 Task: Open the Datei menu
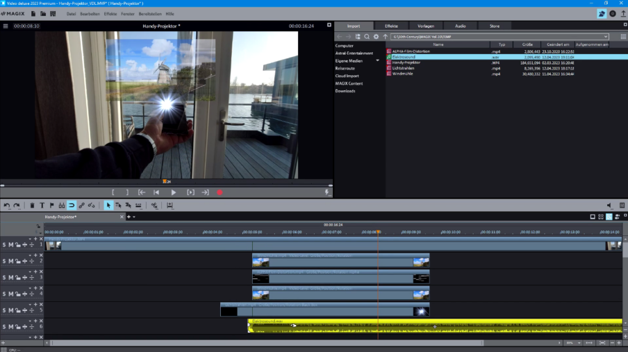71,14
